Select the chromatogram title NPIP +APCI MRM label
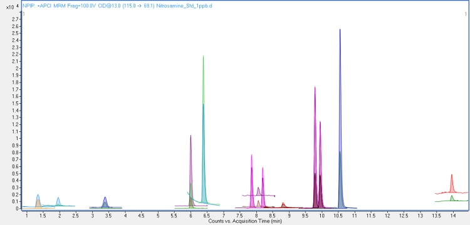This screenshot has height=225, width=470. click(x=117, y=6)
